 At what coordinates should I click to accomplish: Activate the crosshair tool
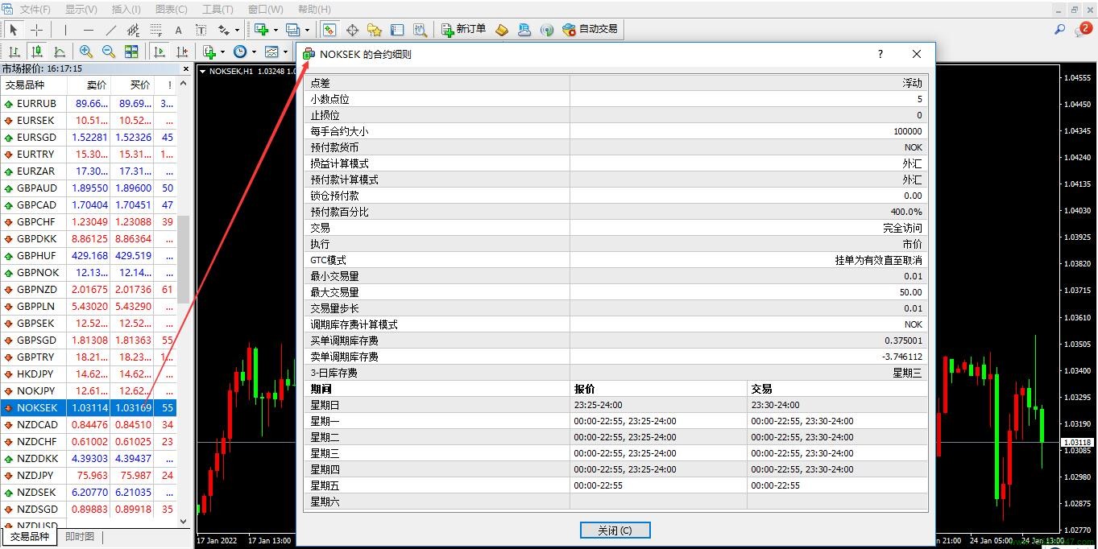pos(36,30)
